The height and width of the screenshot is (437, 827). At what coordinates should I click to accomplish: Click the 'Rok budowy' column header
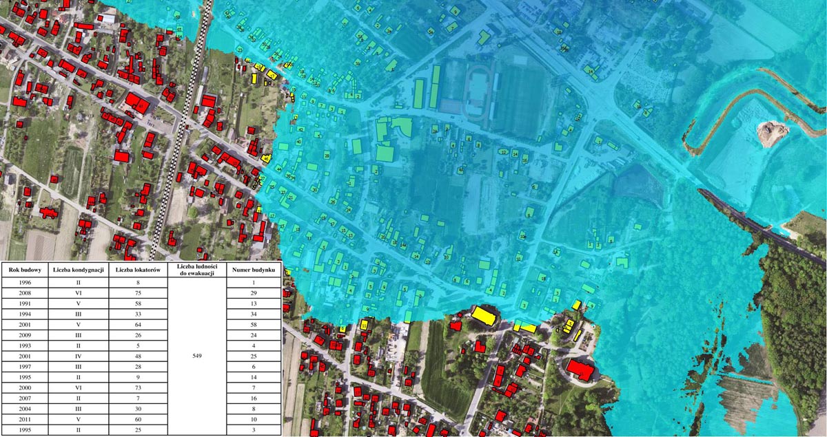coord(25,270)
